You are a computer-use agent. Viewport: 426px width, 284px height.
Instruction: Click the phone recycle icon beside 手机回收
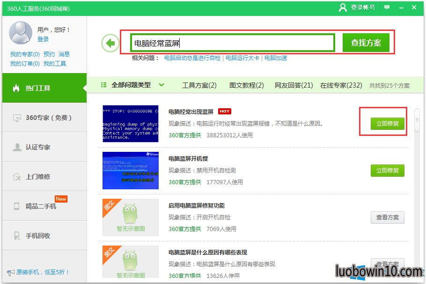click(17, 236)
